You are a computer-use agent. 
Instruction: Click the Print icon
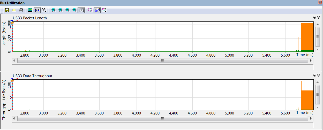pos(21,10)
